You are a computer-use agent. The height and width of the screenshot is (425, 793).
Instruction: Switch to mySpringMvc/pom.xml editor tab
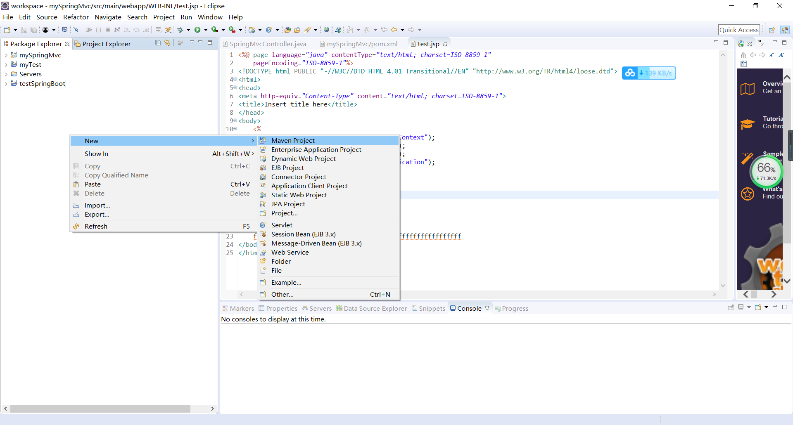pos(359,44)
